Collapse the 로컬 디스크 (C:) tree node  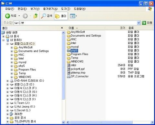[x=7, y=44]
